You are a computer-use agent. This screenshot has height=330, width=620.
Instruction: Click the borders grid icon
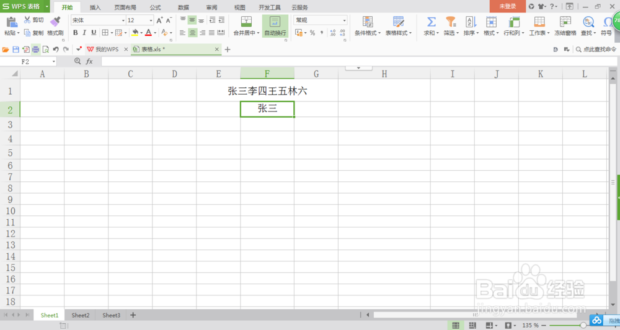(105, 33)
